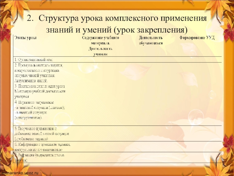The height and width of the screenshot is (176, 234).
Task: Select "Мотивация учебной деятельности" line
Action: (x=40, y=92)
